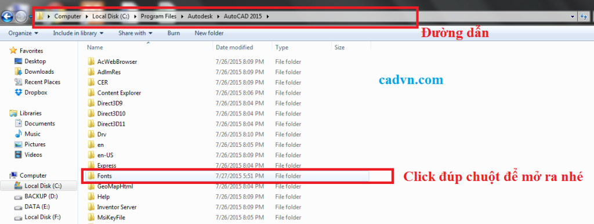594x224 pixels.
Task: Go to Computer in the address path
Action: [68, 17]
